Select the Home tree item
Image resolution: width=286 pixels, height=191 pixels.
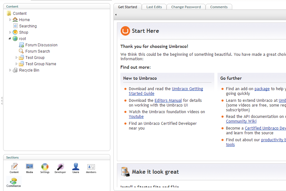[x=25, y=20]
